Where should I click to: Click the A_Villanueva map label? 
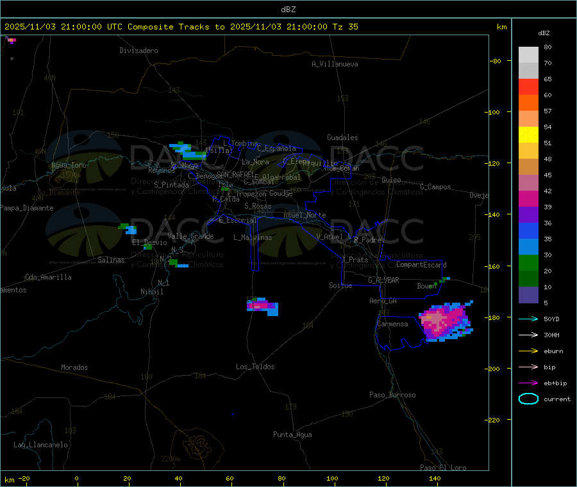pyautogui.click(x=335, y=64)
